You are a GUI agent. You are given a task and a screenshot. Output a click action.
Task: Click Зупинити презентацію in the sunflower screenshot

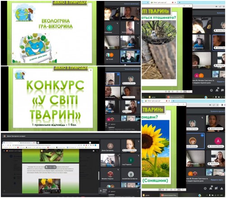(217, 111)
